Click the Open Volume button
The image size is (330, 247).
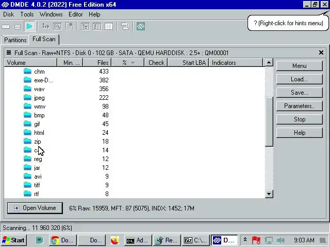[x=35, y=208]
